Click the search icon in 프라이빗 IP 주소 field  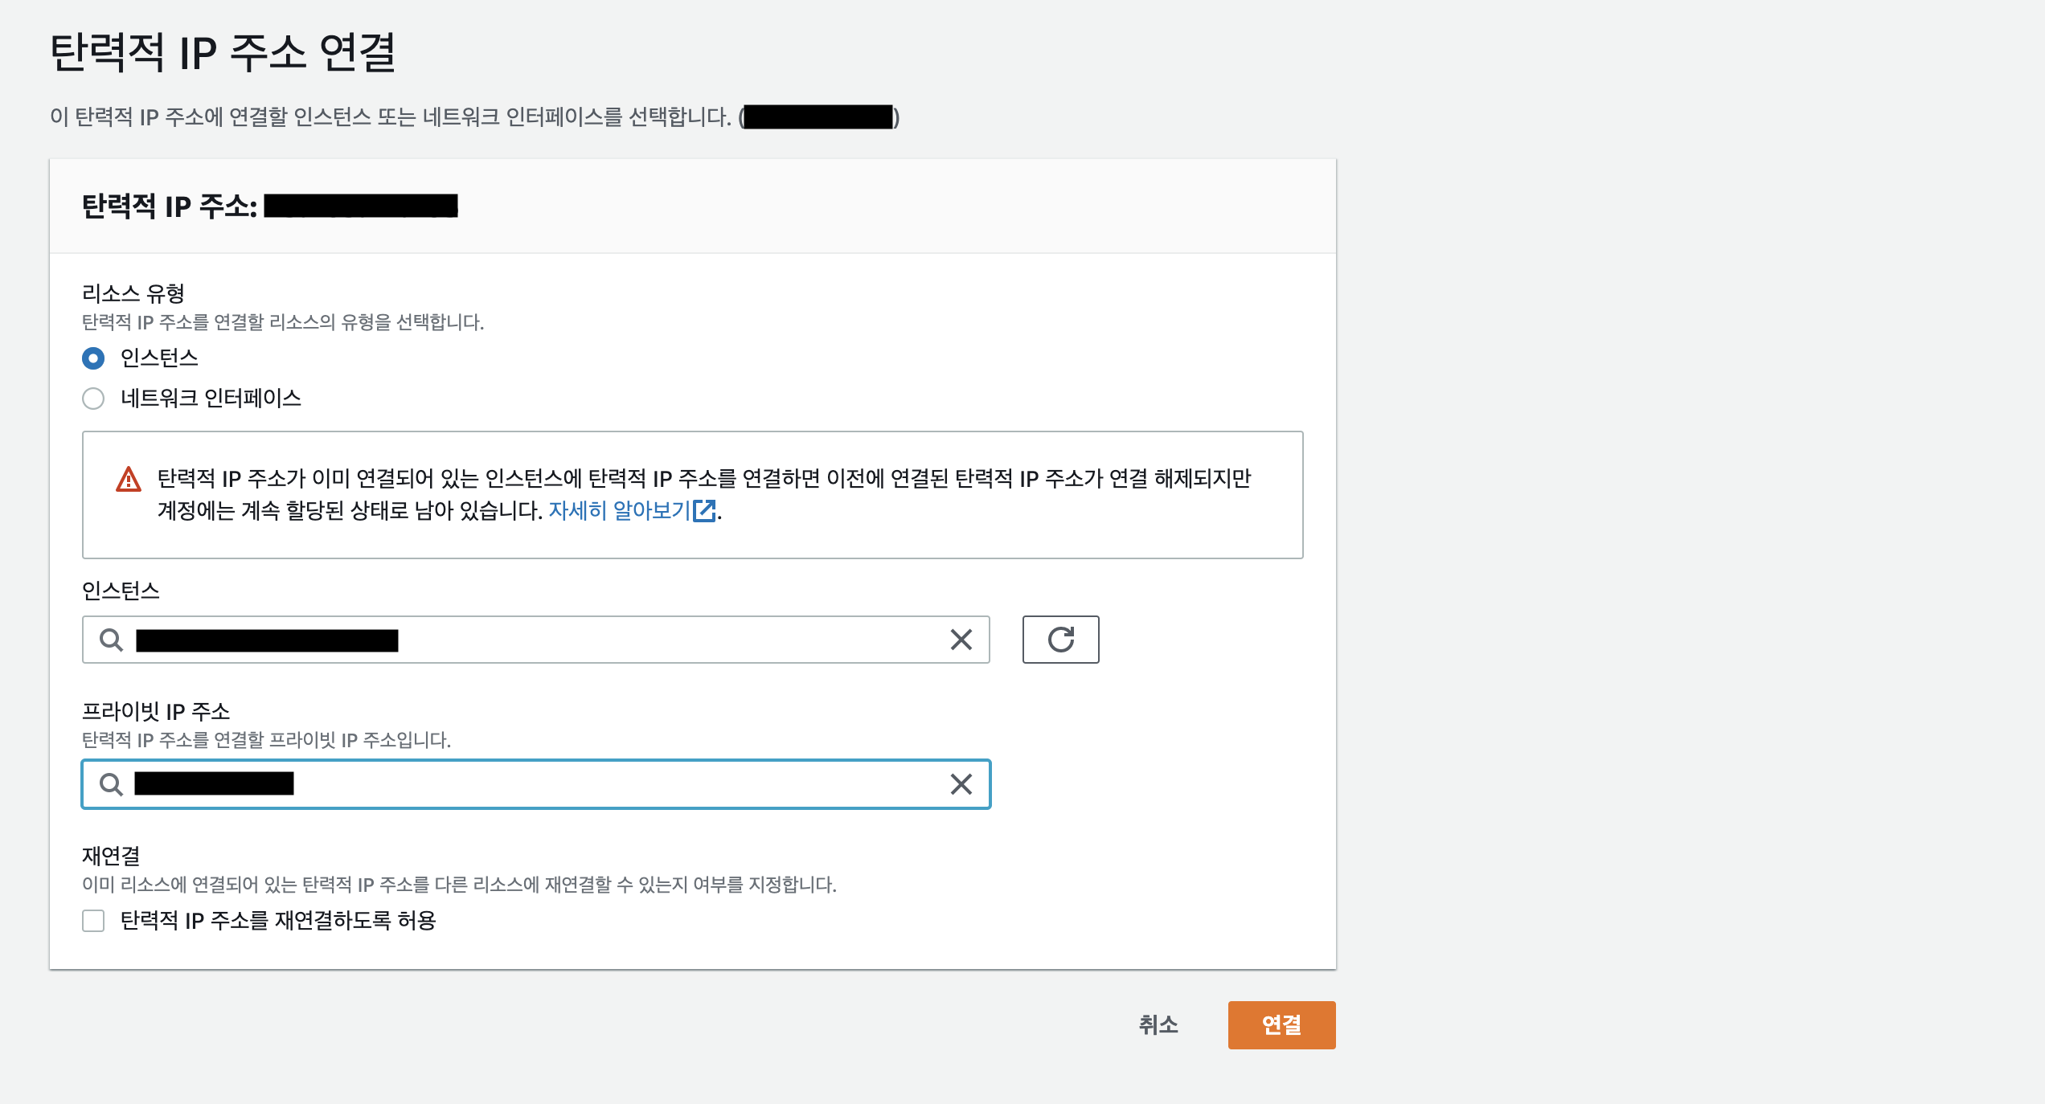click(111, 784)
